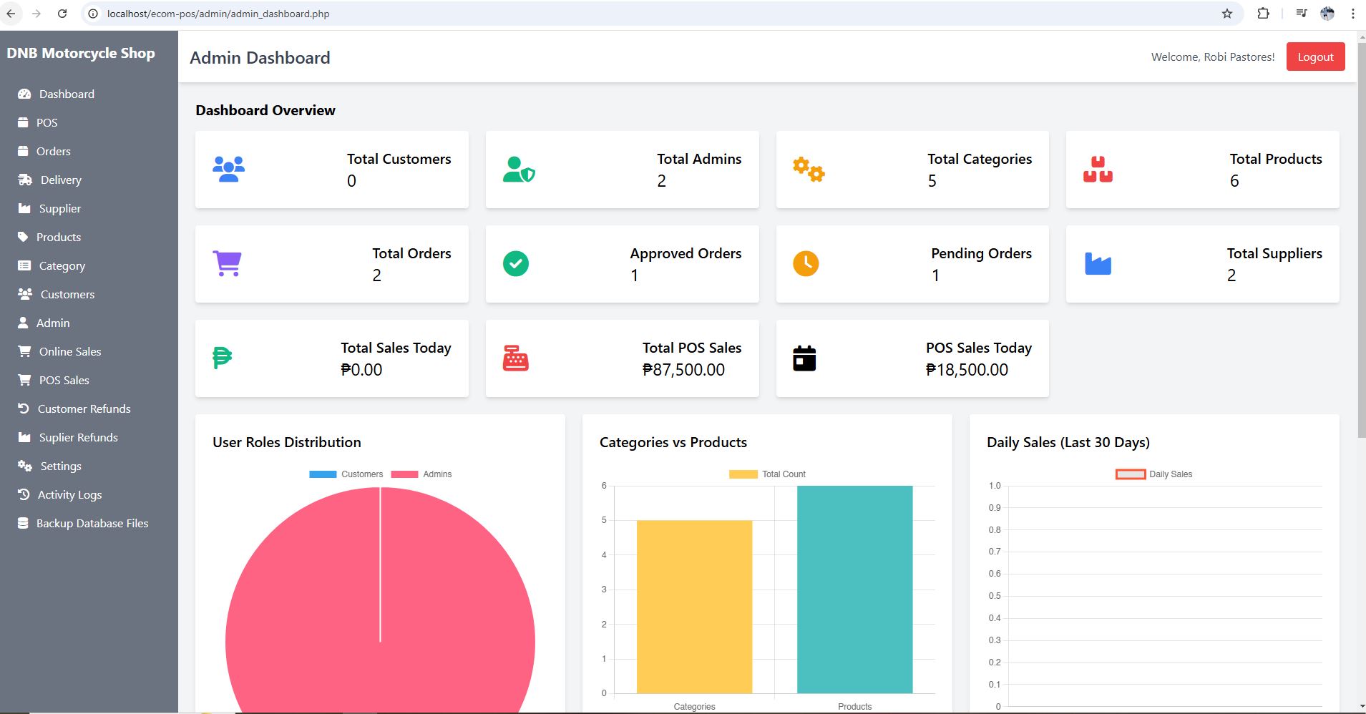The width and height of the screenshot is (1366, 714).
Task: Toggle the Total Count legend swatch
Action: coord(743,474)
